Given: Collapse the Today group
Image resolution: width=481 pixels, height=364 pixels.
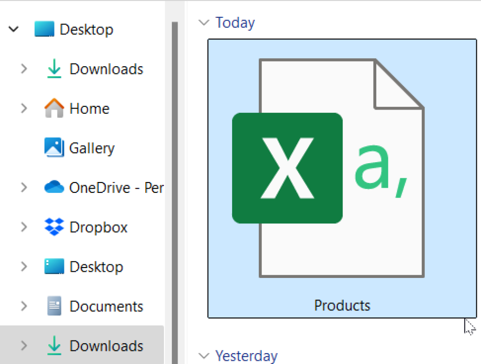Looking at the screenshot, I should (x=203, y=22).
